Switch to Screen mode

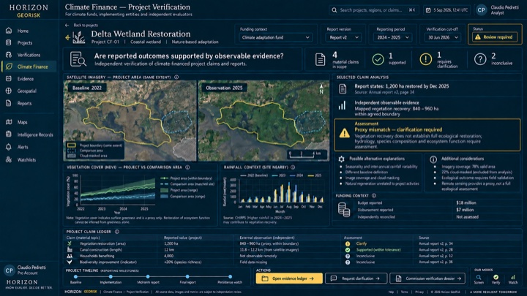(x=479, y=279)
